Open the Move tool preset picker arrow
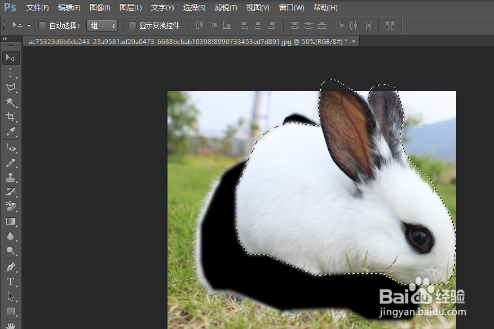 [29, 25]
